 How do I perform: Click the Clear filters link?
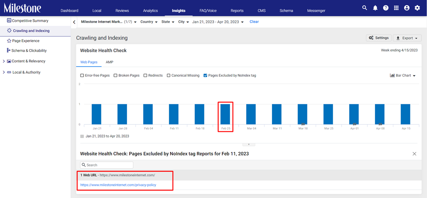pos(254,21)
